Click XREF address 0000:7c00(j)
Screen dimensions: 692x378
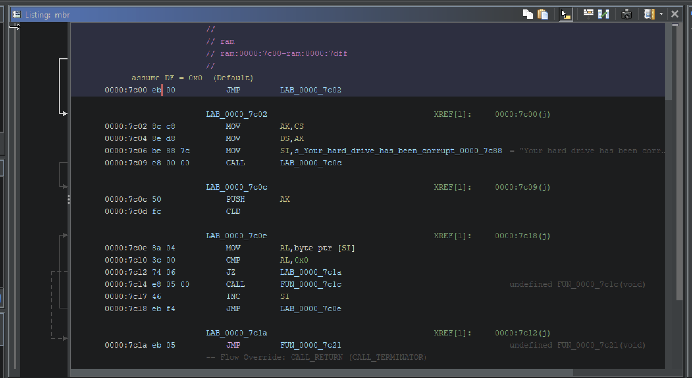523,114
